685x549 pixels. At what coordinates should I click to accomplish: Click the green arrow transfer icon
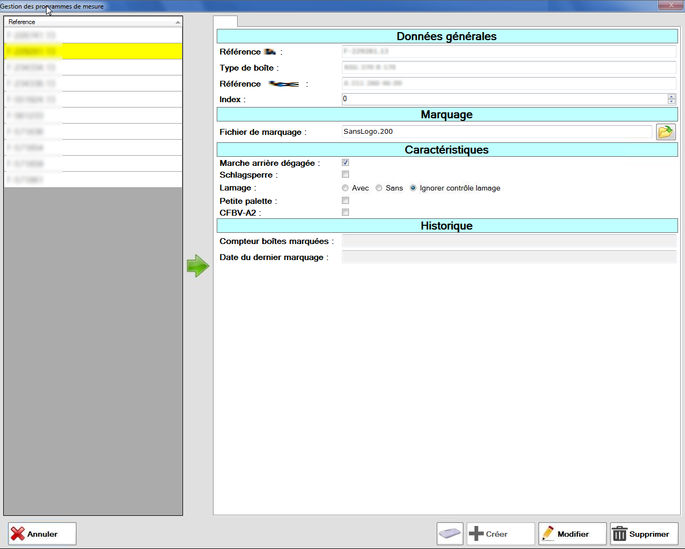coord(197,266)
